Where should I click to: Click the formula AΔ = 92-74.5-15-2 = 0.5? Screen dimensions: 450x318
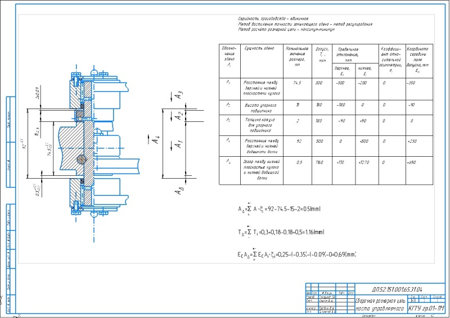click(279, 210)
